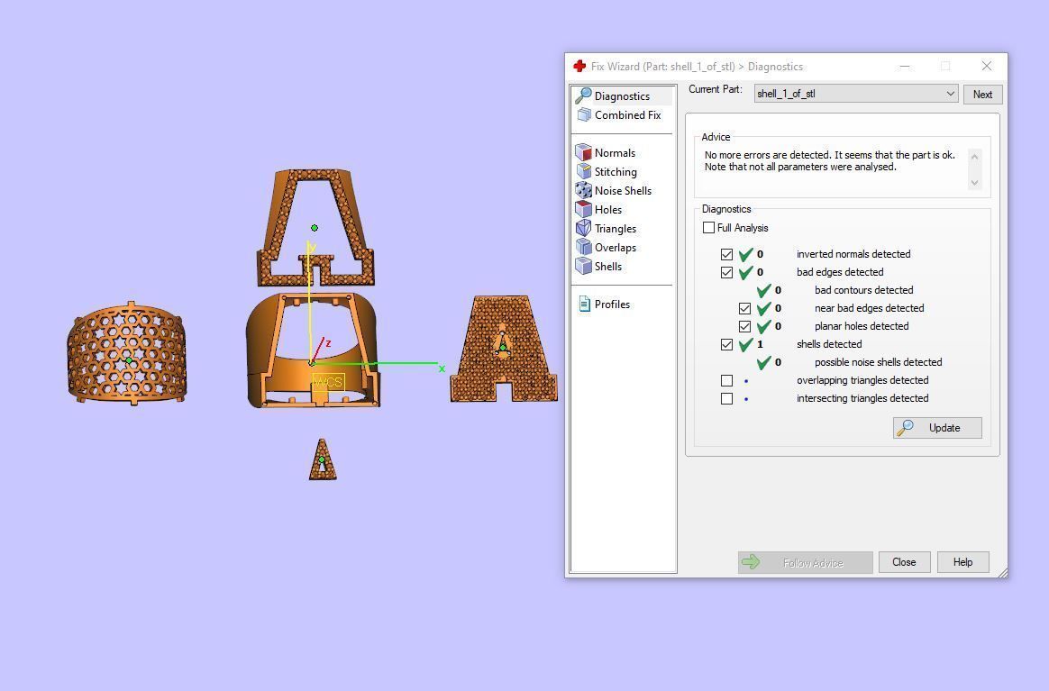Screen dimensions: 1049x691
Task: Click the Next button
Action: pyautogui.click(x=983, y=95)
